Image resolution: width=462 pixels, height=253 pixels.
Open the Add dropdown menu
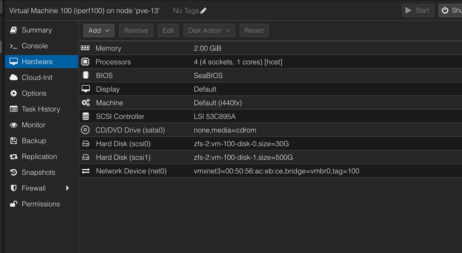coord(99,30)
